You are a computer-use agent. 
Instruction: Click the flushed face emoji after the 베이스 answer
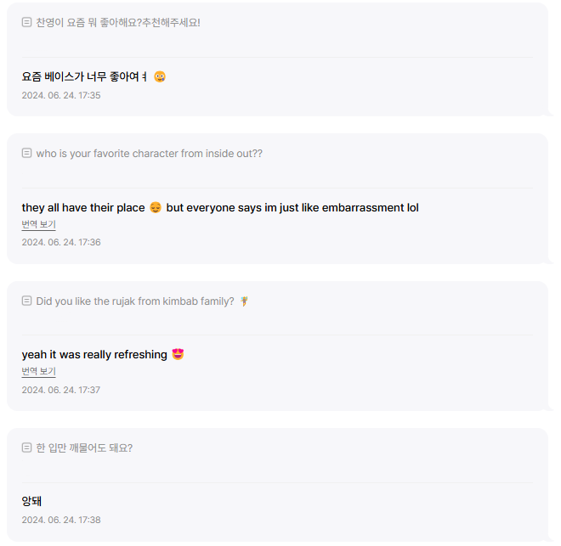(x=160, y=76)
